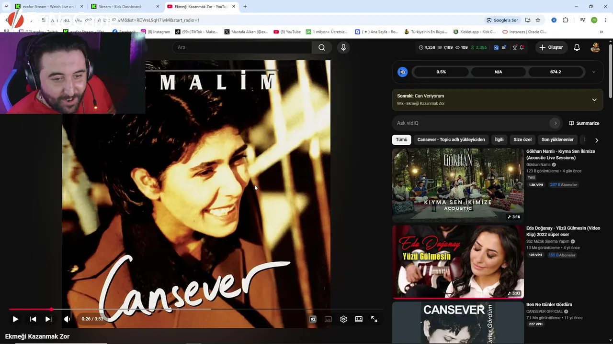Bookmark this page with the star icon
This screenshot has width=613, height=344.
coord(538,20)
